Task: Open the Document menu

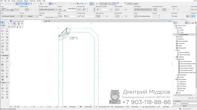Action: tap(20, 1)
